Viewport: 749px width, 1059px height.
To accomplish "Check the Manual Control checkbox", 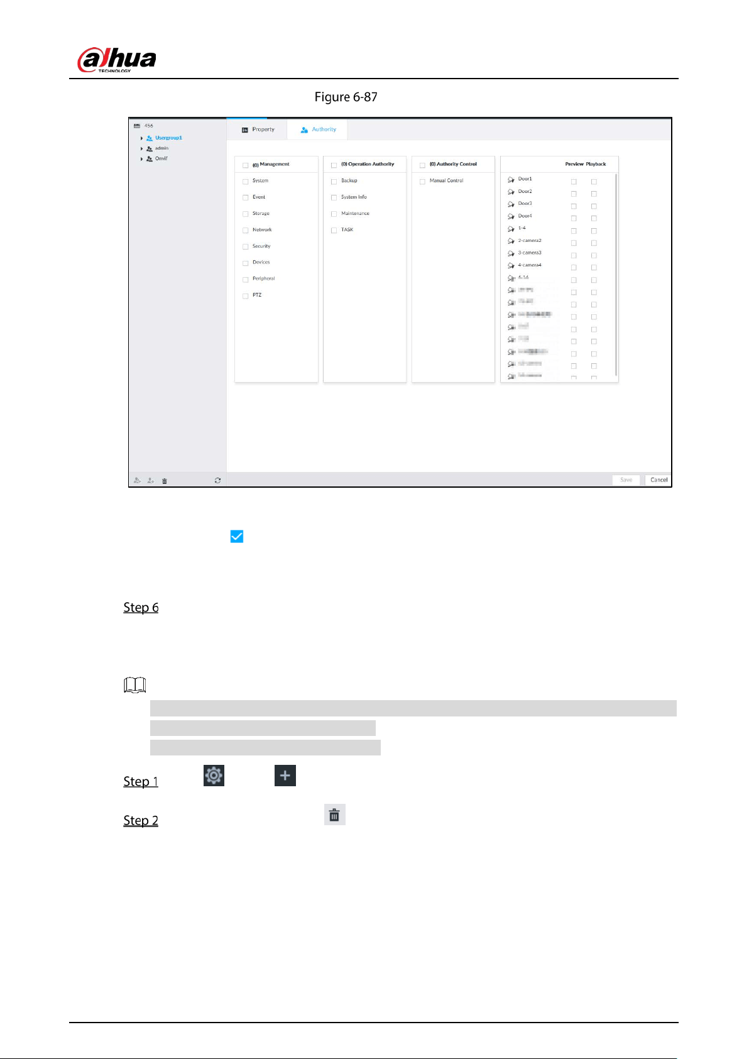I will (x=423, y=182).
